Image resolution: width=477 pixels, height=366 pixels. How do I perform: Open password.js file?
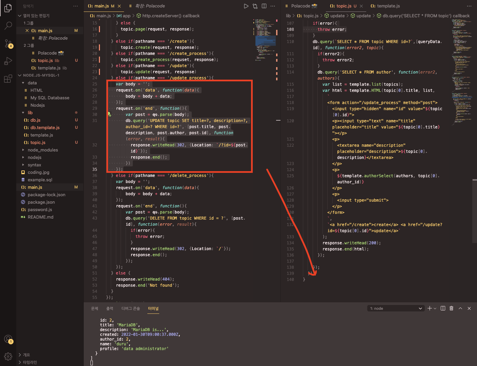pos(50,209)
